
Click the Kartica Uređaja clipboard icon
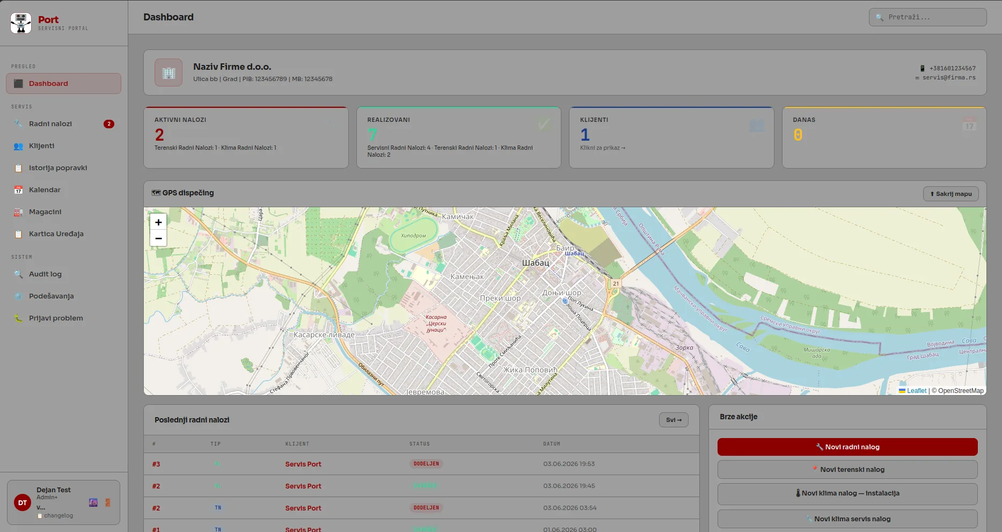click(18, 234)
